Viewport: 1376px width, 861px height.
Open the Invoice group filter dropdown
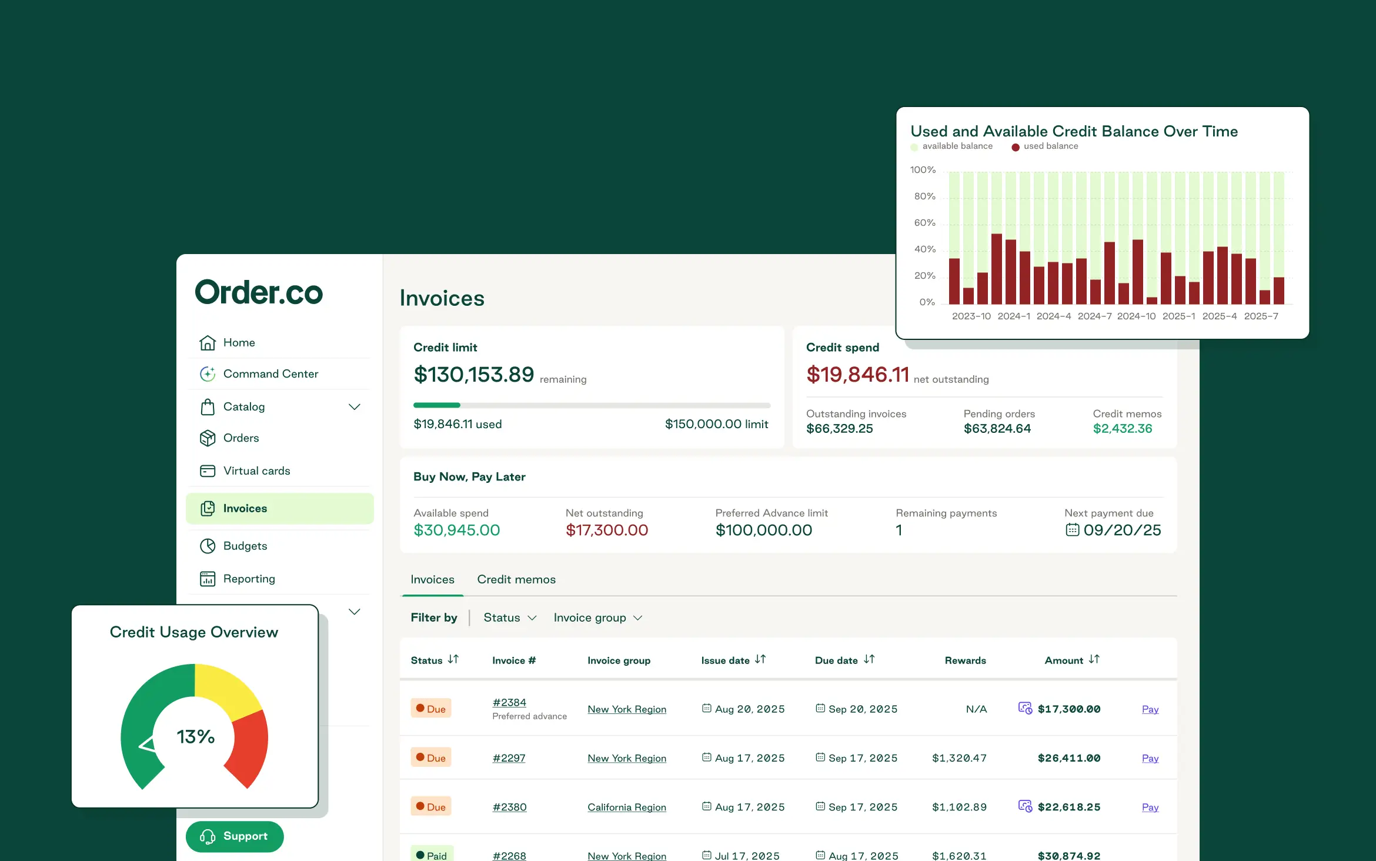[x=597, y=618]
